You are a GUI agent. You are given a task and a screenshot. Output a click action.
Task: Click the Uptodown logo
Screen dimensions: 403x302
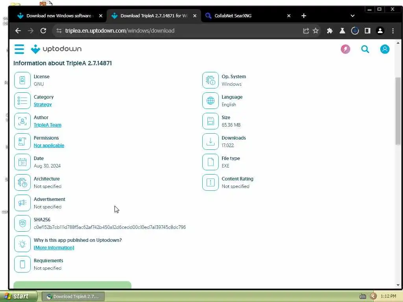[56, 49]
